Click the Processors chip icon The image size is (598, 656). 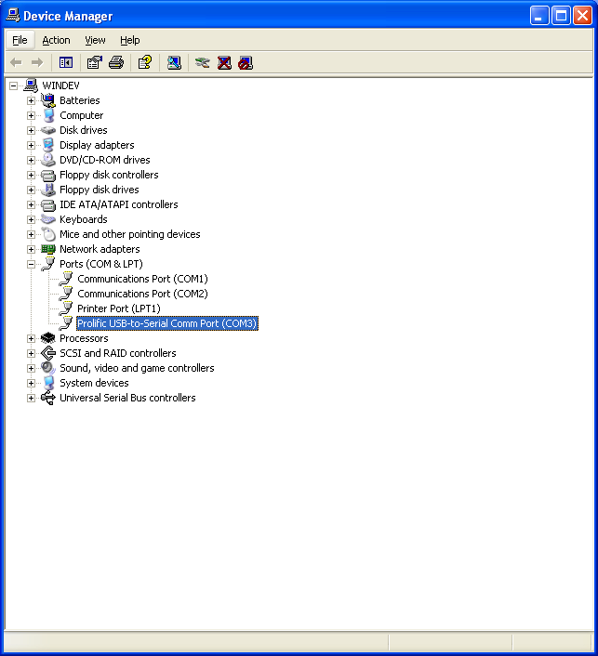[x=48, y=338]
